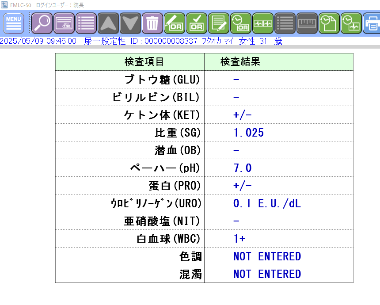Click the WBC result value 1+
This screenshot has width=380, height=305.
point(239,239)
